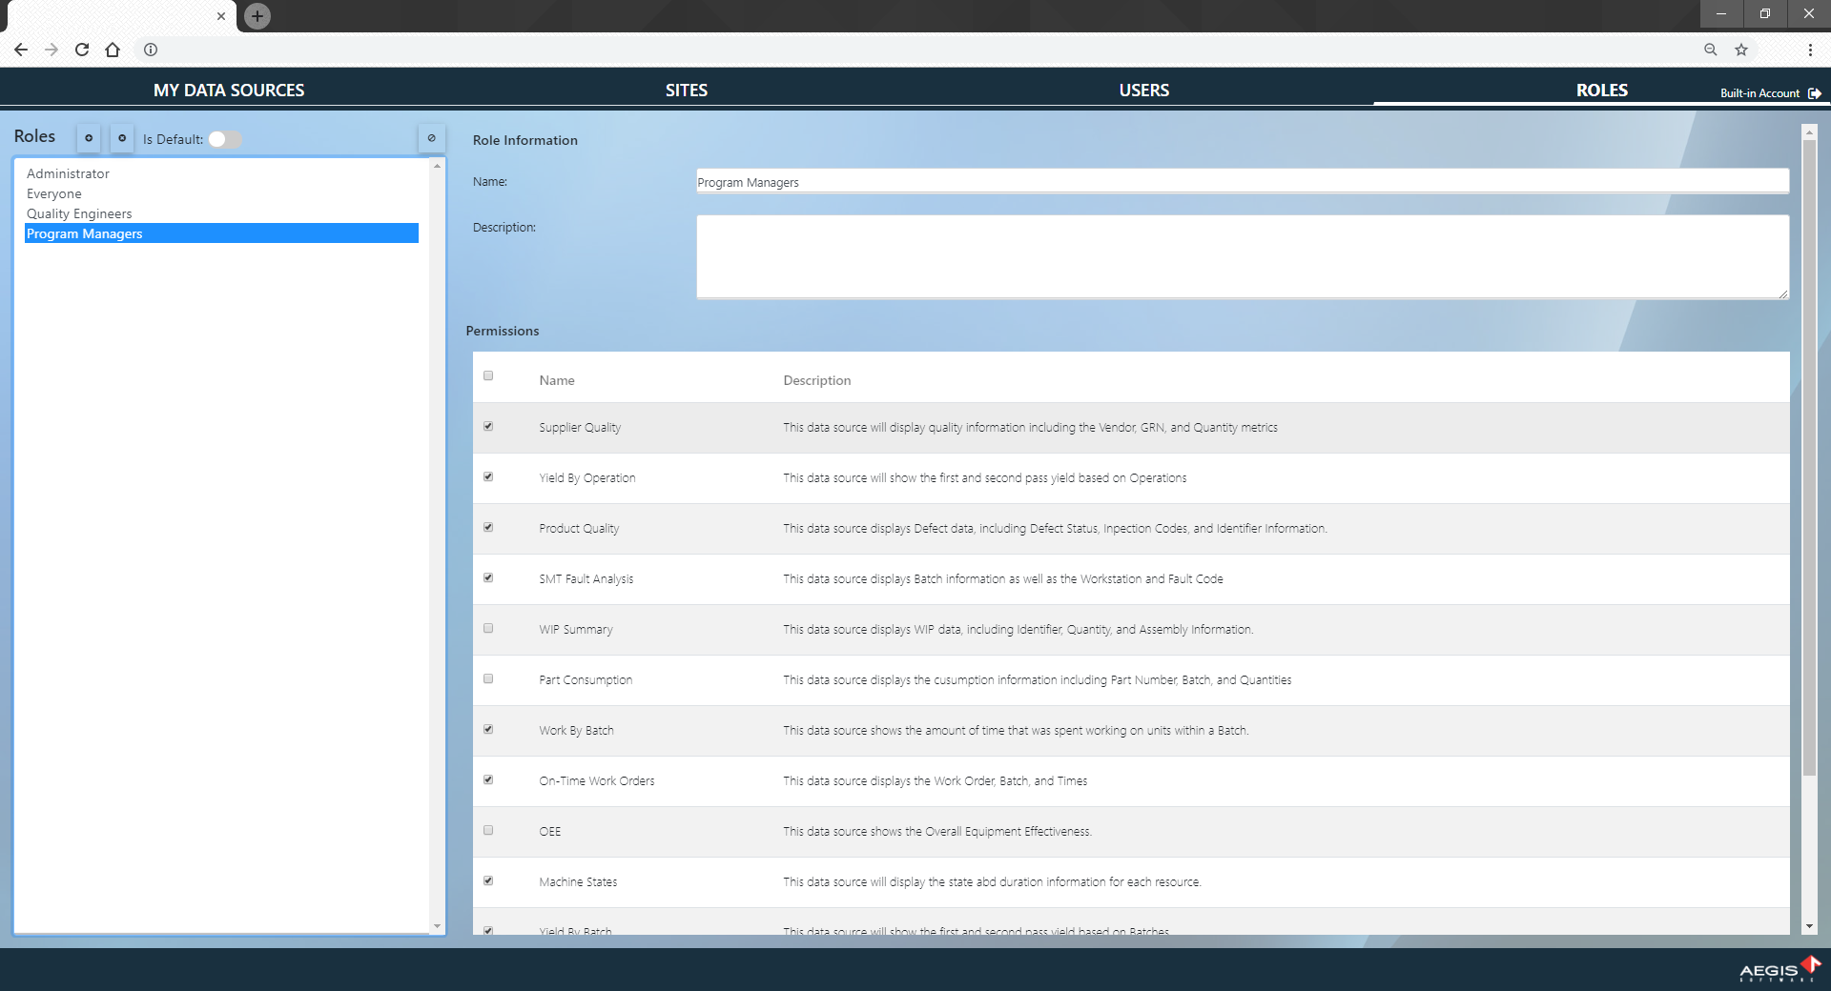Click the Built-in Account link
This screenshot has height=991, width=1831.
click(x=1759, y=92)
